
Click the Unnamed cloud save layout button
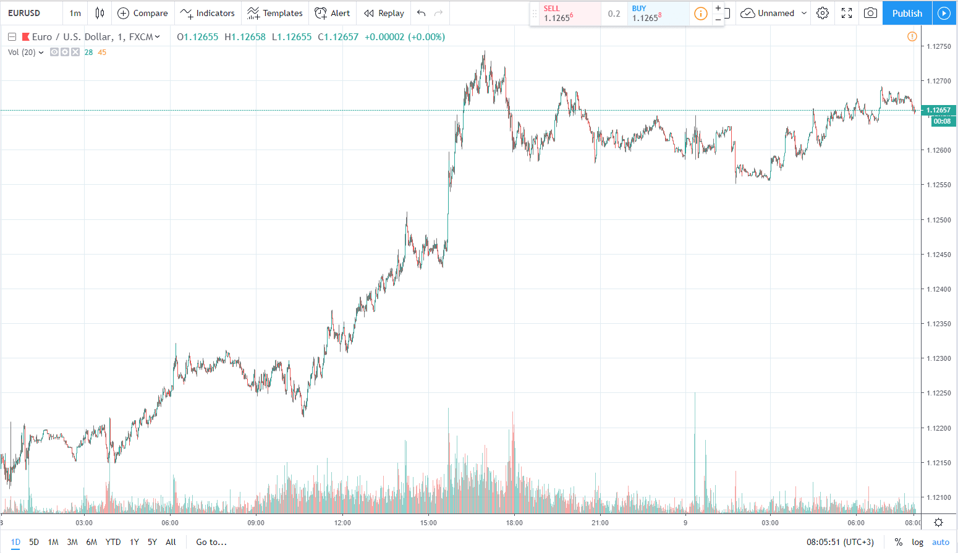click(x=767, y=13)
